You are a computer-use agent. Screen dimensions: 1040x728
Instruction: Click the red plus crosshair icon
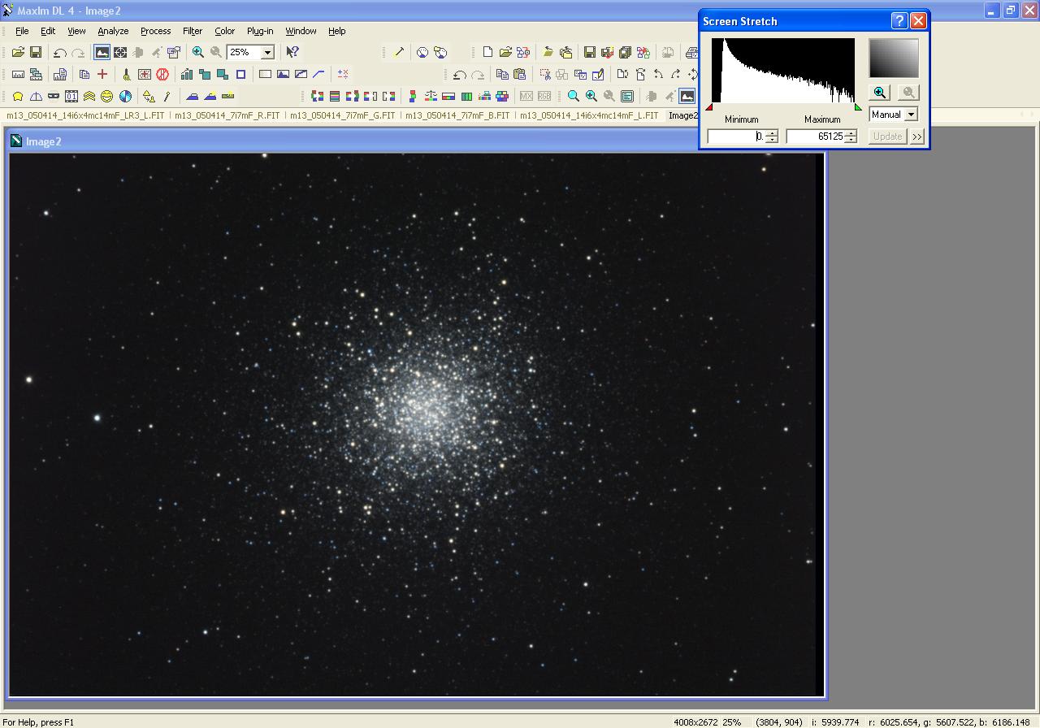(x=102, y=74)
